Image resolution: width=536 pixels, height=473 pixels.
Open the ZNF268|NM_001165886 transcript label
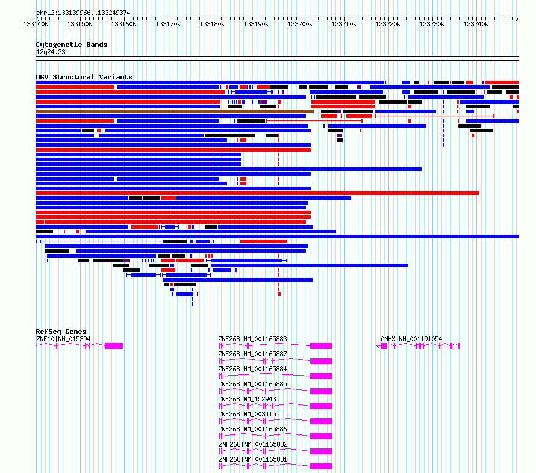coord(252,429)
